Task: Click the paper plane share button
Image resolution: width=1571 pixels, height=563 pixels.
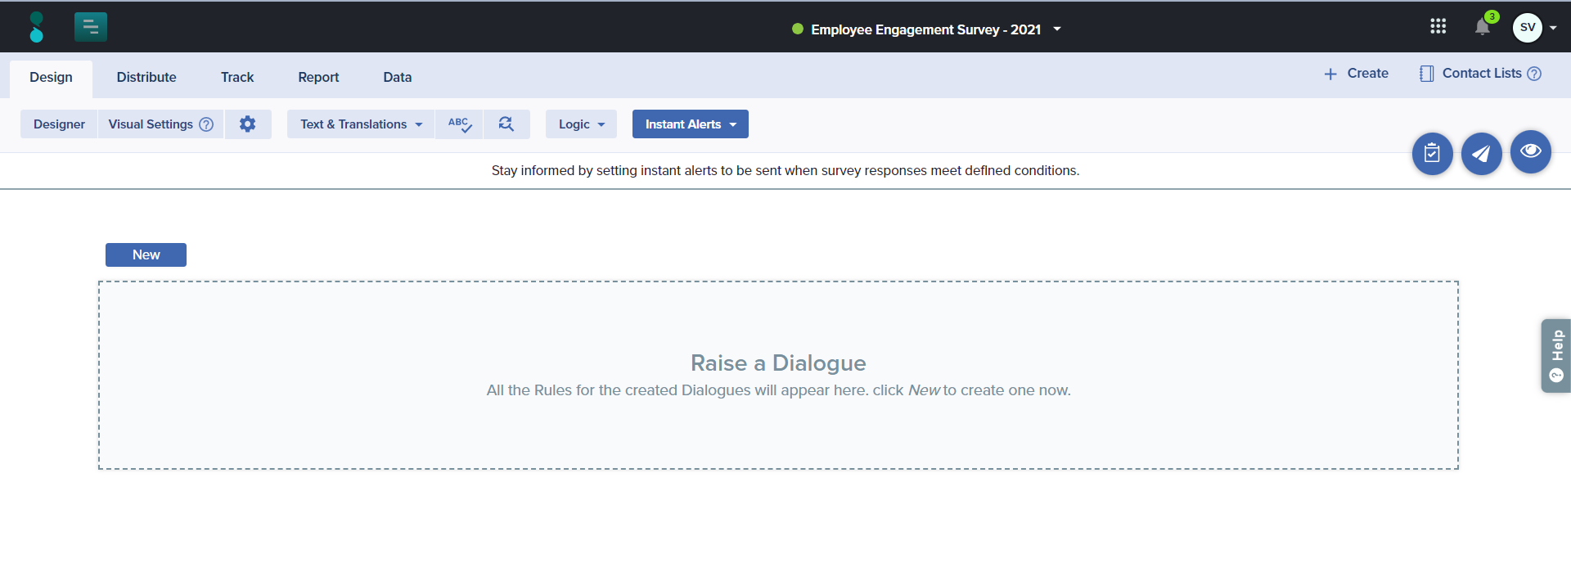Action: [x=1481, y=153]
